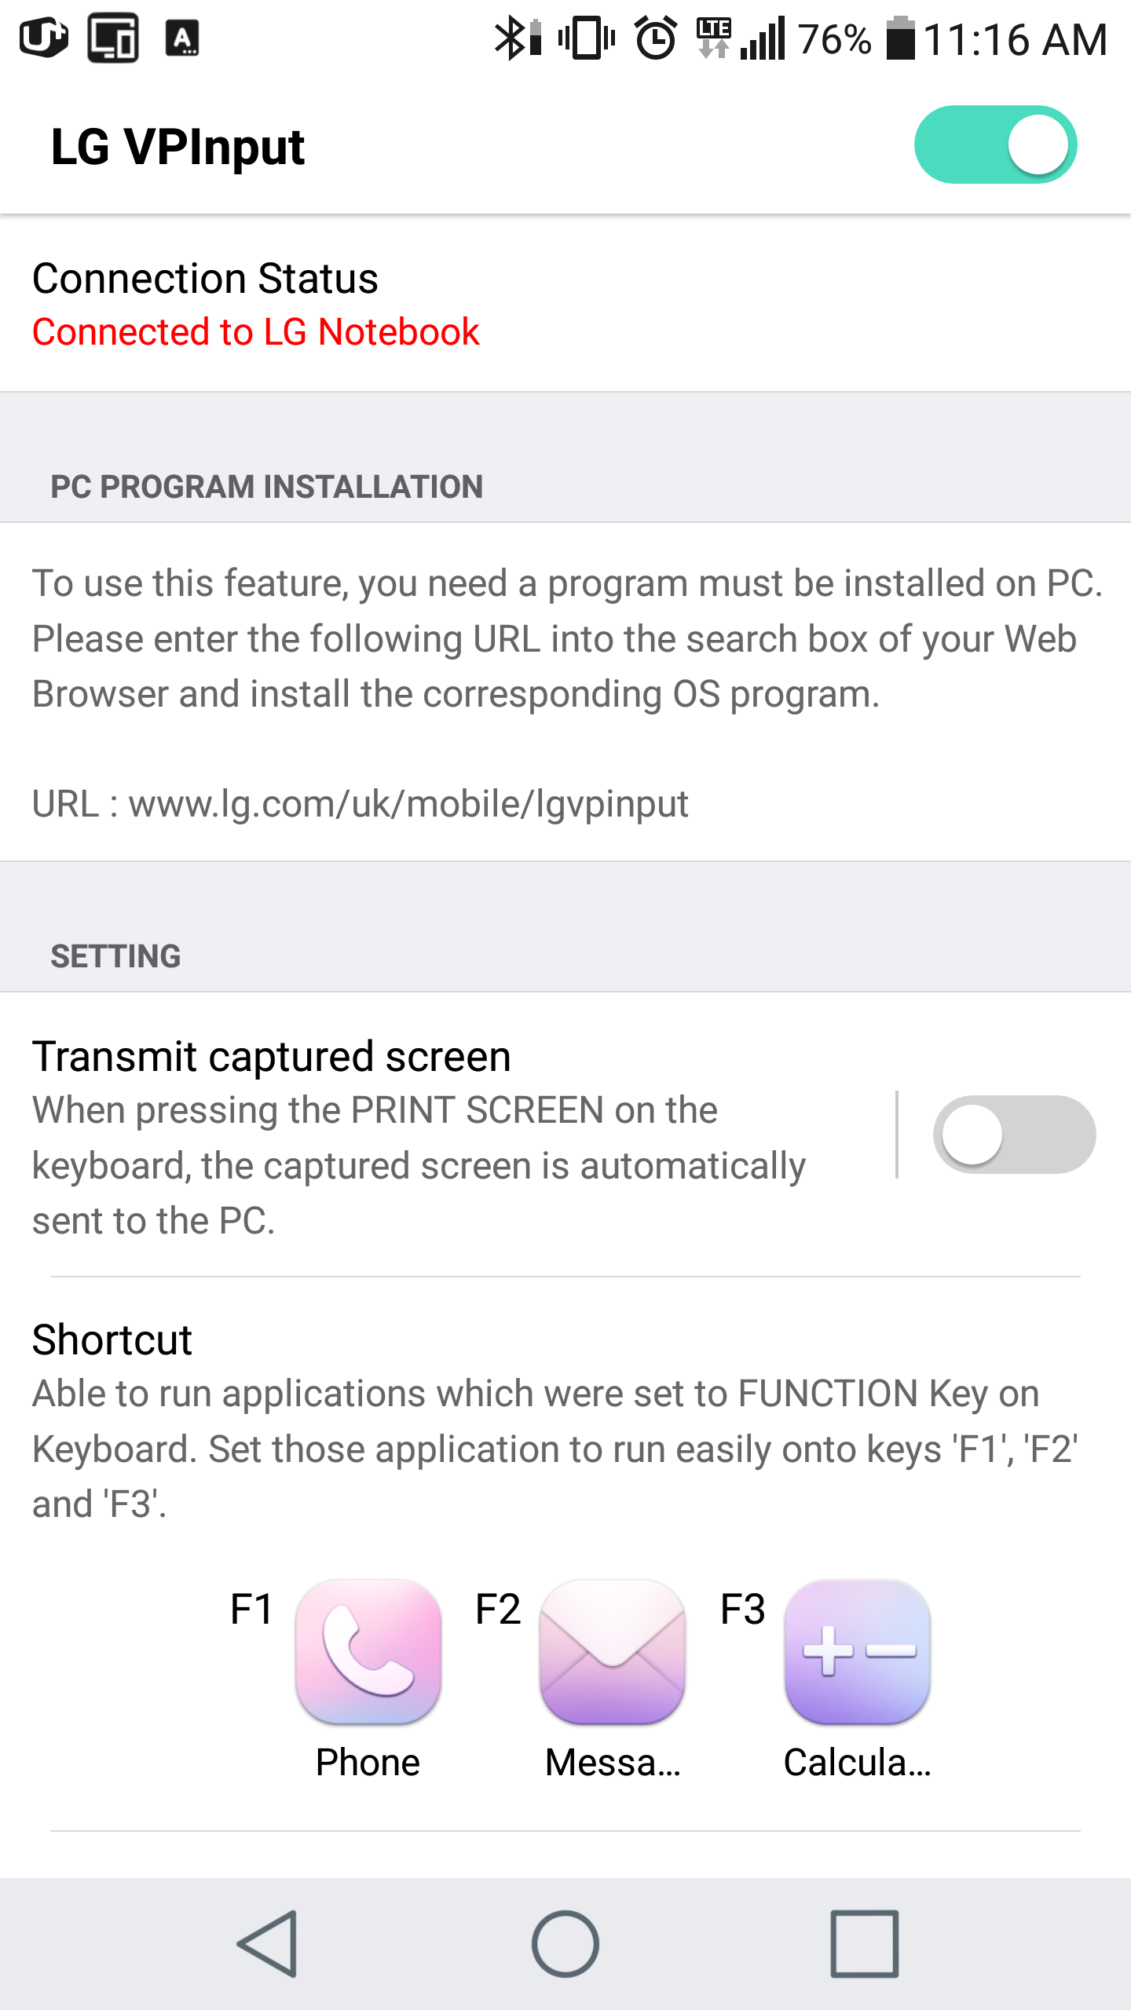Tap the Android home circle button
The height and width of the screenshot is (2010, 1131).
click(x=565, y=1944)
